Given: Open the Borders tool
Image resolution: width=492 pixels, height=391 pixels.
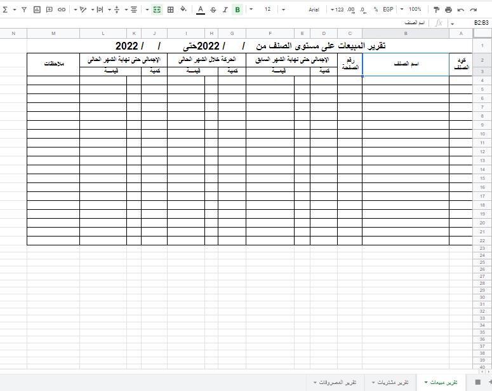Looking at the screenshot, I should coord(170,10).
